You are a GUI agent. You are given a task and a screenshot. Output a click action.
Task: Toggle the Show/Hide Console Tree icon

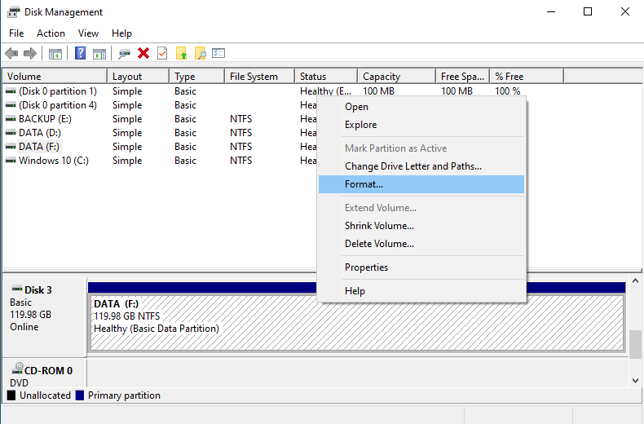[55, 54]
